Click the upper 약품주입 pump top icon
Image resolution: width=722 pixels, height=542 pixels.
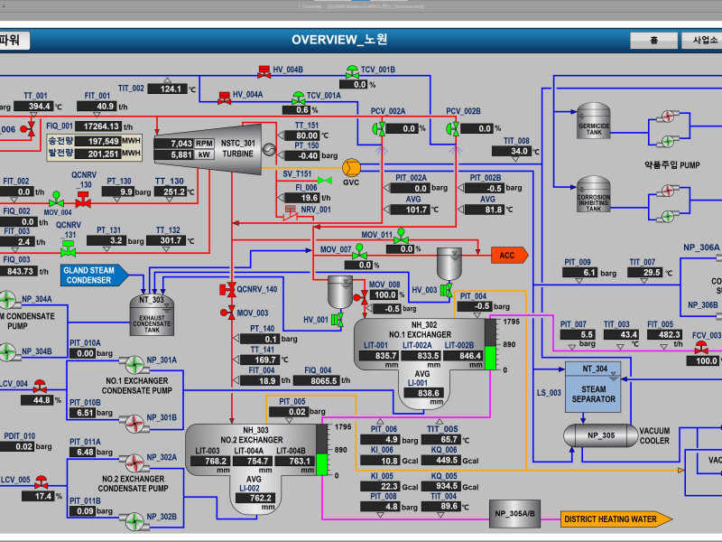tap(668, 117)
